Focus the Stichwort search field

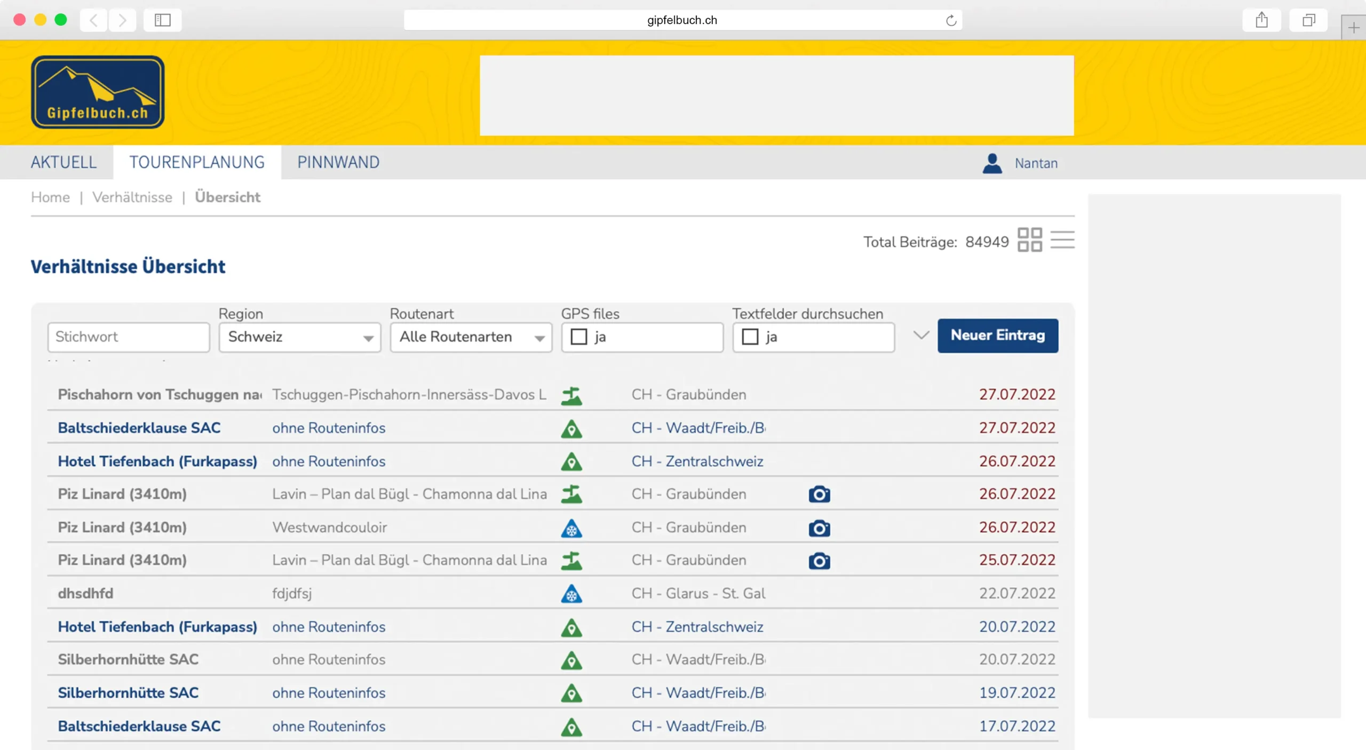click(129, 337)
